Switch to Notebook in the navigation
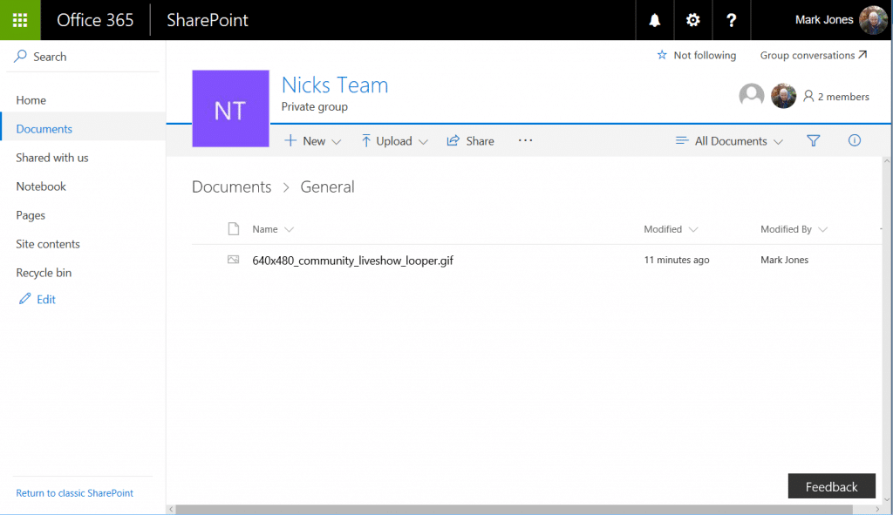This screenshot has width=893, height=515. click(40, 186)
